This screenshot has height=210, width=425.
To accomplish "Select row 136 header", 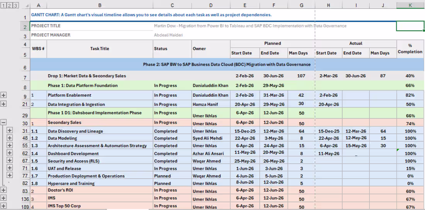I will tap(25, 198).
